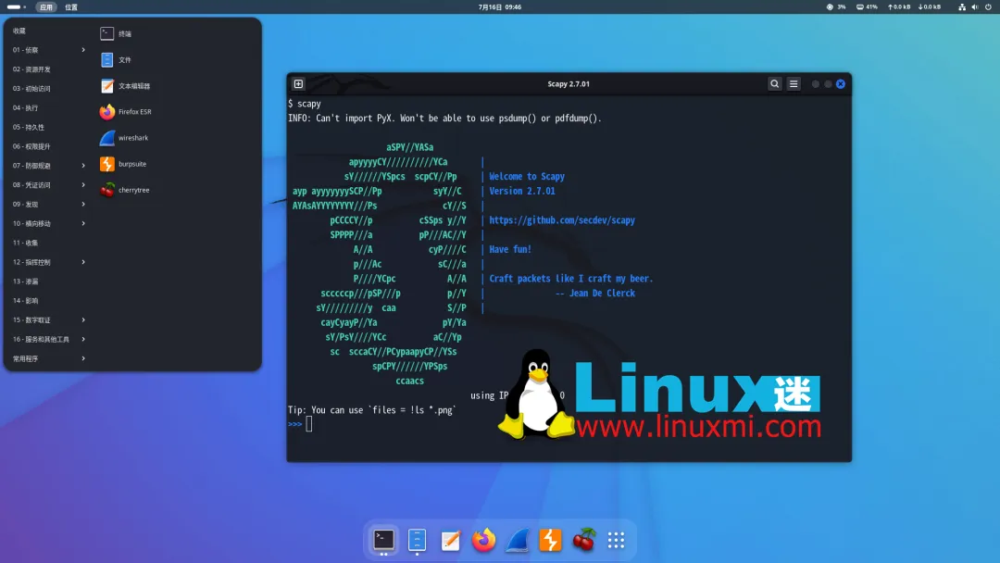The width and height of the screenshot is (1000, 563).
Task: Expand the 01 - 侦察 submenu arrow
Action: [x=83, y=50]
